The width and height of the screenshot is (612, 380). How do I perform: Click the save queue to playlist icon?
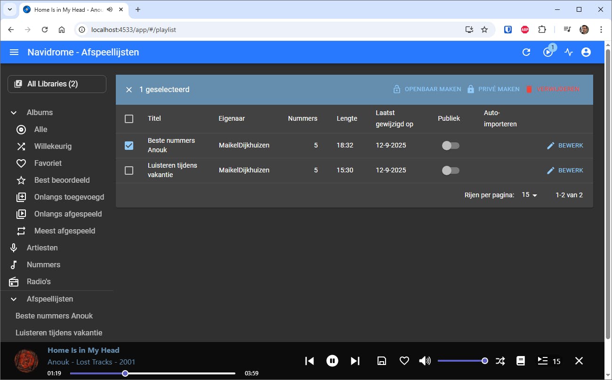click(382, 361)
